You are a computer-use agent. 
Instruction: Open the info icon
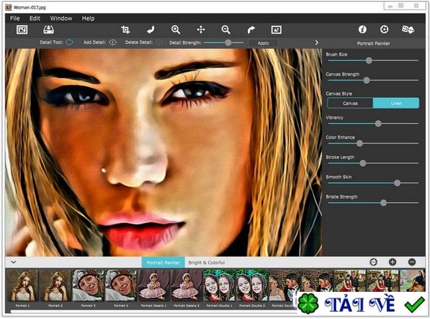coord(363,30)
